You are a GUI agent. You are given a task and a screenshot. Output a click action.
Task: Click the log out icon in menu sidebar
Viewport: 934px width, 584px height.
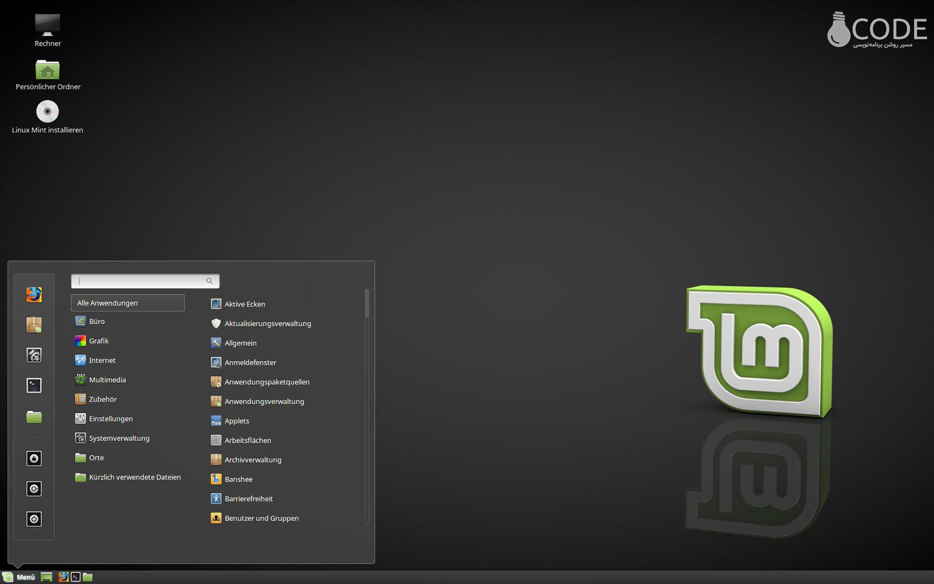[x=34, y=489]
